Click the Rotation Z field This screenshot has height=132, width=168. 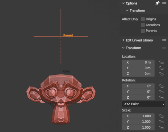[x=138, y=97]
